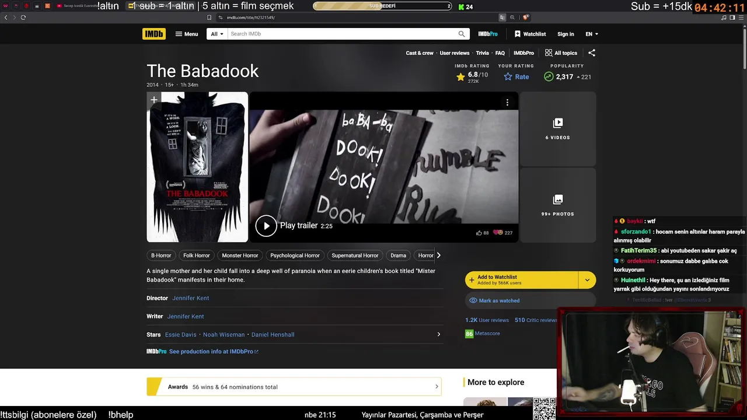Click the Sign in button
The image size is (747, 420).
pos(566,34)
